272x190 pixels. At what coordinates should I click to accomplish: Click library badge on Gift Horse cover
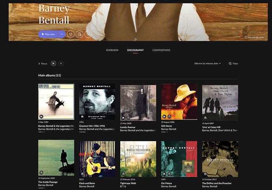pos(164,116)
